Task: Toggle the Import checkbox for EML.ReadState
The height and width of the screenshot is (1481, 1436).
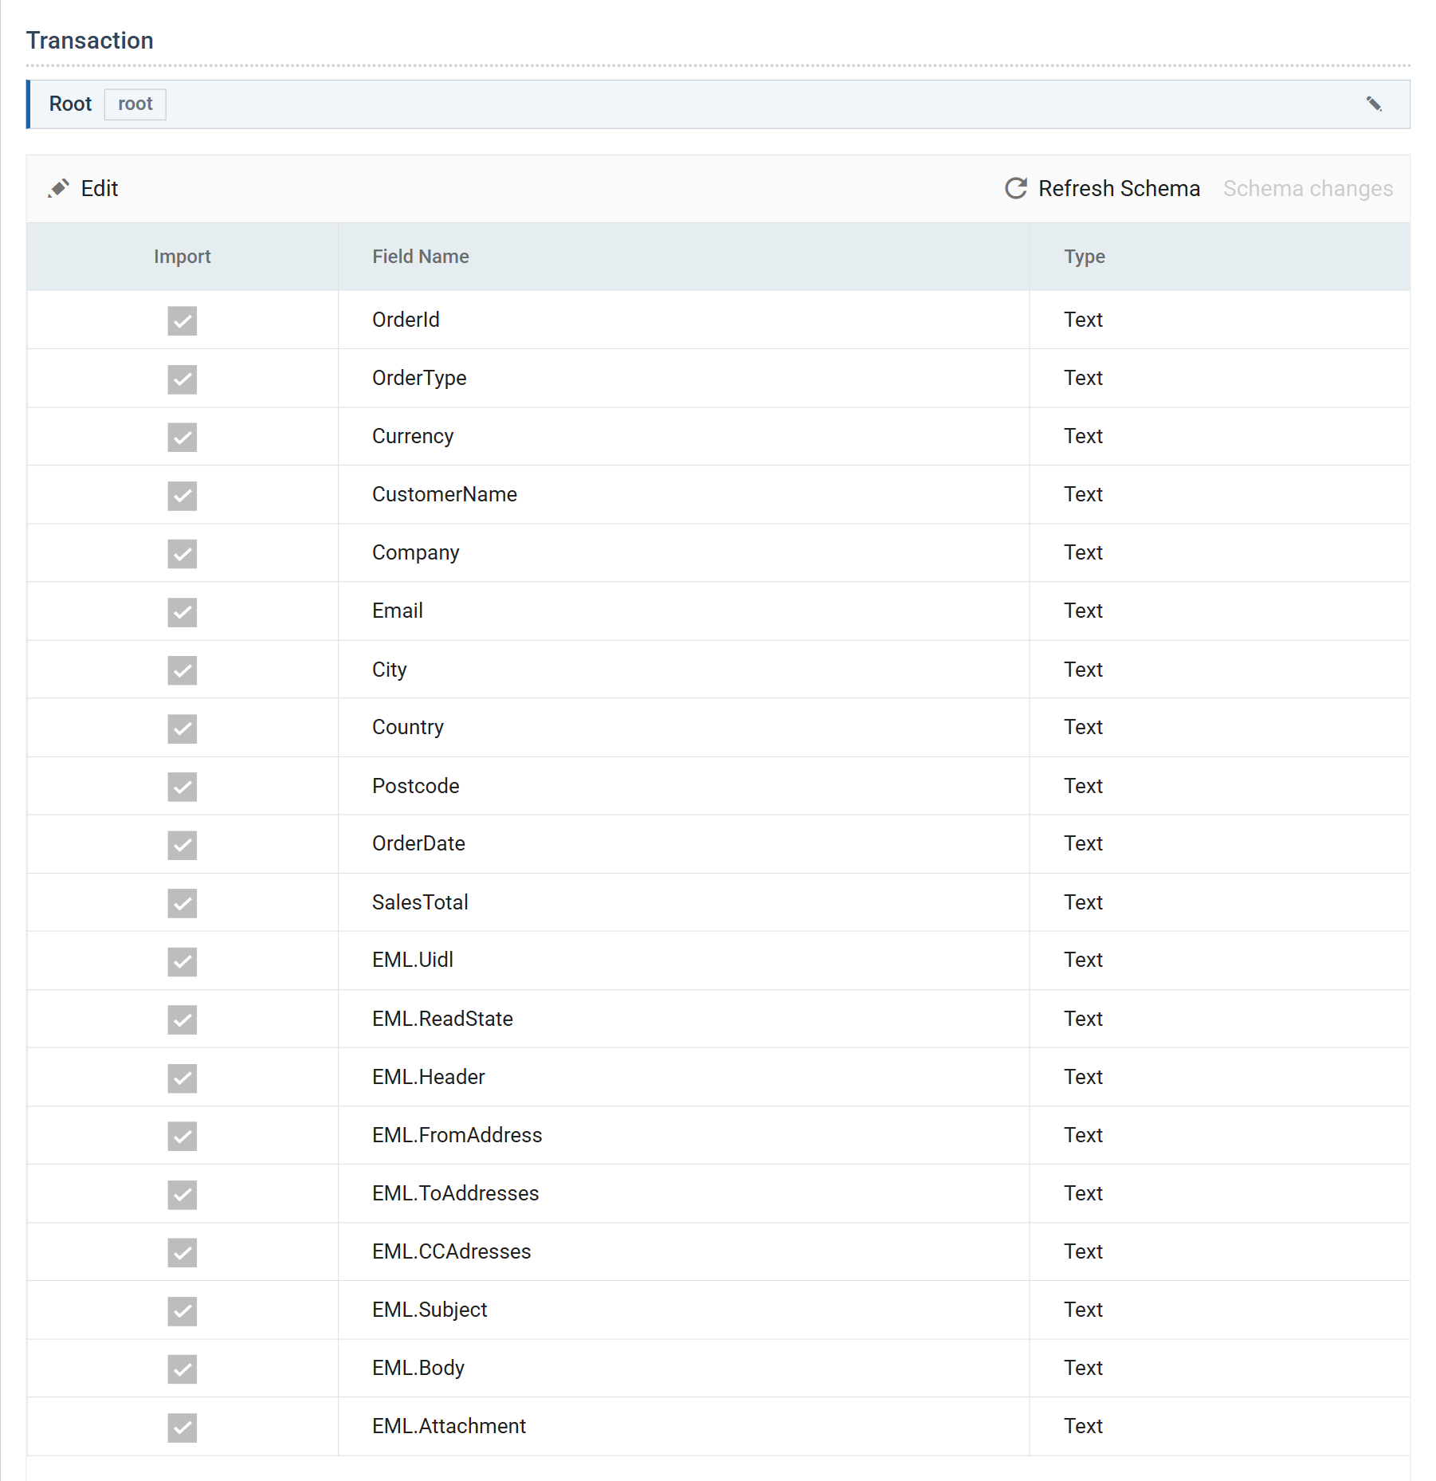Action: click(182, 1019)
